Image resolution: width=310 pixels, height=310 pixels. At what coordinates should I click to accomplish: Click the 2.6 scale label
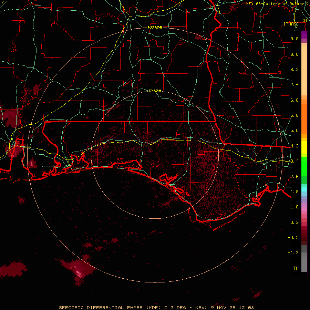click(x=294, y=177)
